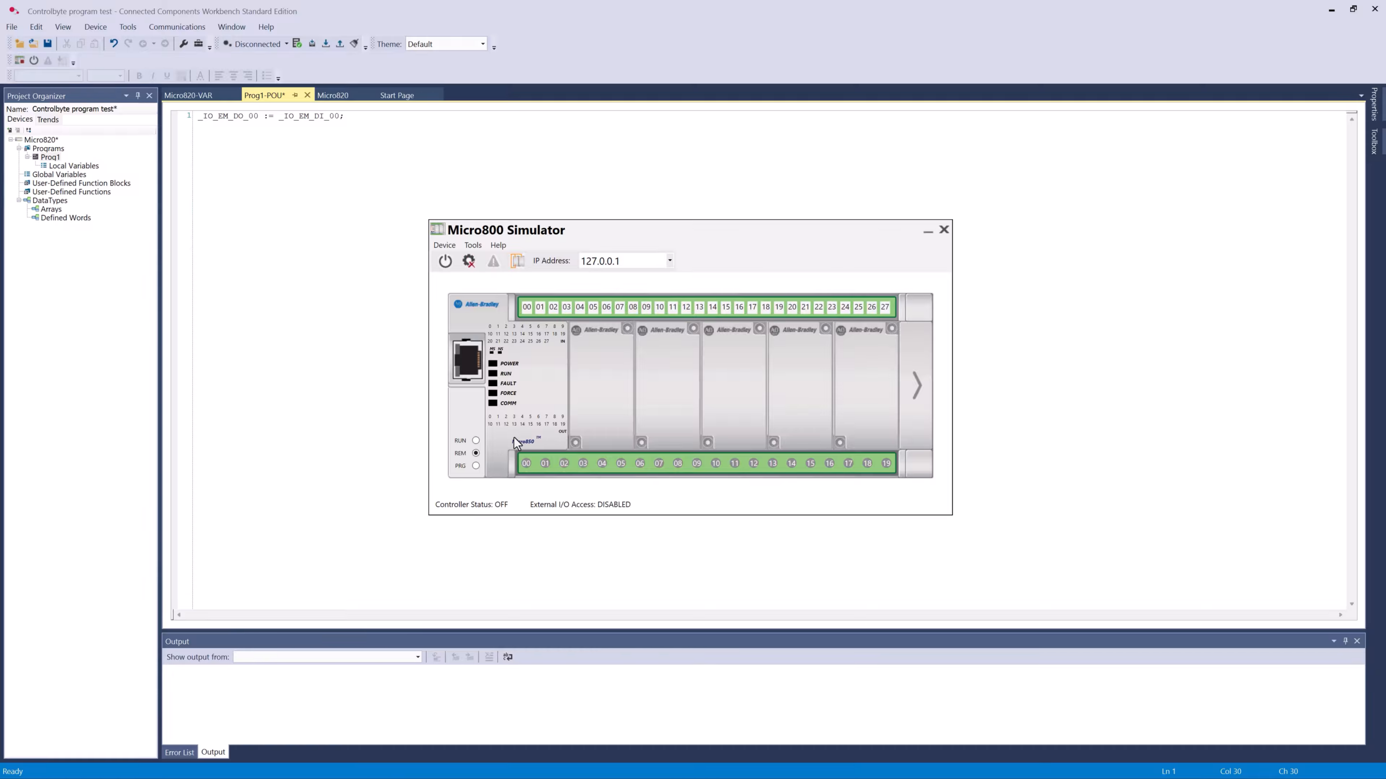This screenshot has width=1386, height=779.
Task: Open the File menu
Action: 11,27
